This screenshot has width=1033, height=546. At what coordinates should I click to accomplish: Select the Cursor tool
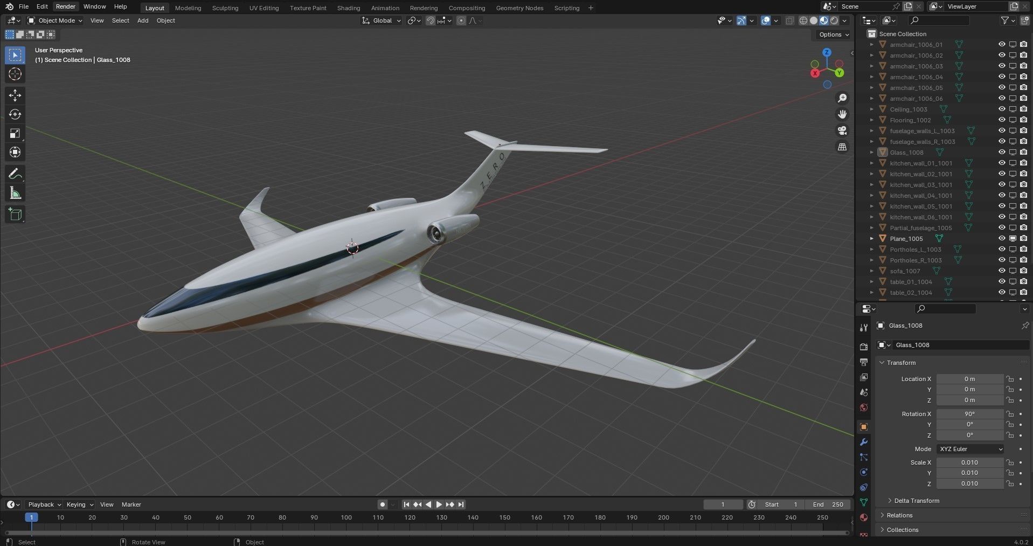pyautogui.click(x=15, y=74)
